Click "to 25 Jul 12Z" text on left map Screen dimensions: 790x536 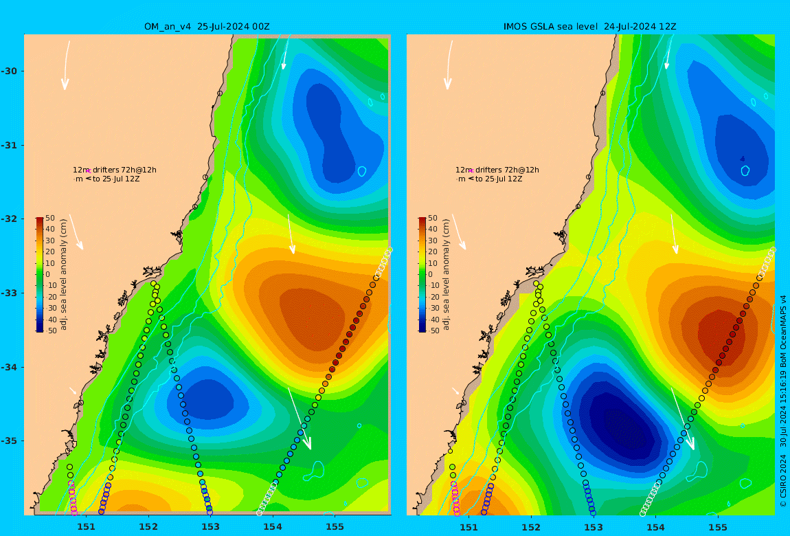click(x=116, y=179)
